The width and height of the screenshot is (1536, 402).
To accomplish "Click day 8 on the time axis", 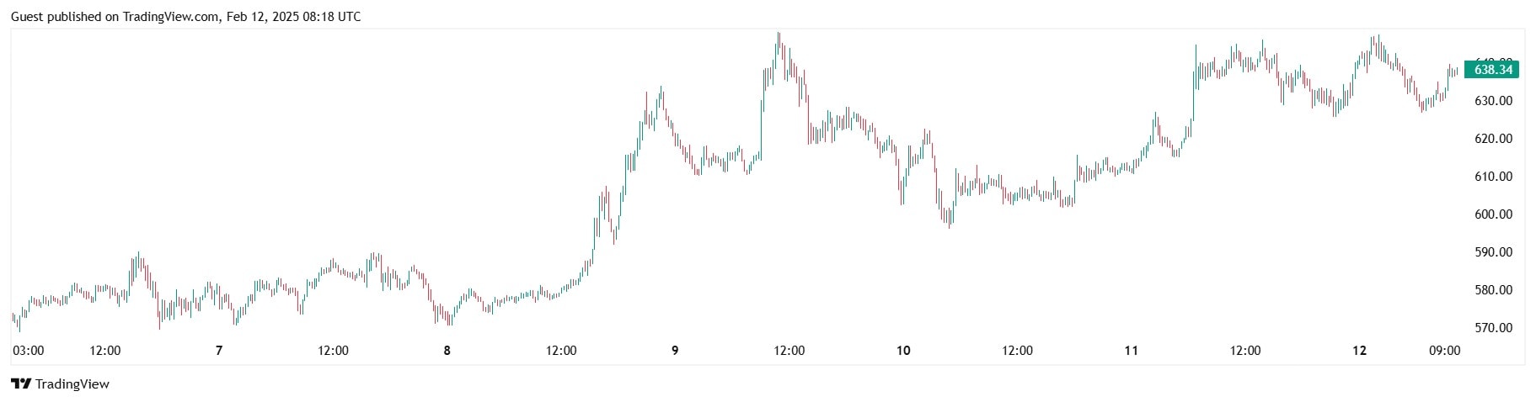I will (447, 351).
